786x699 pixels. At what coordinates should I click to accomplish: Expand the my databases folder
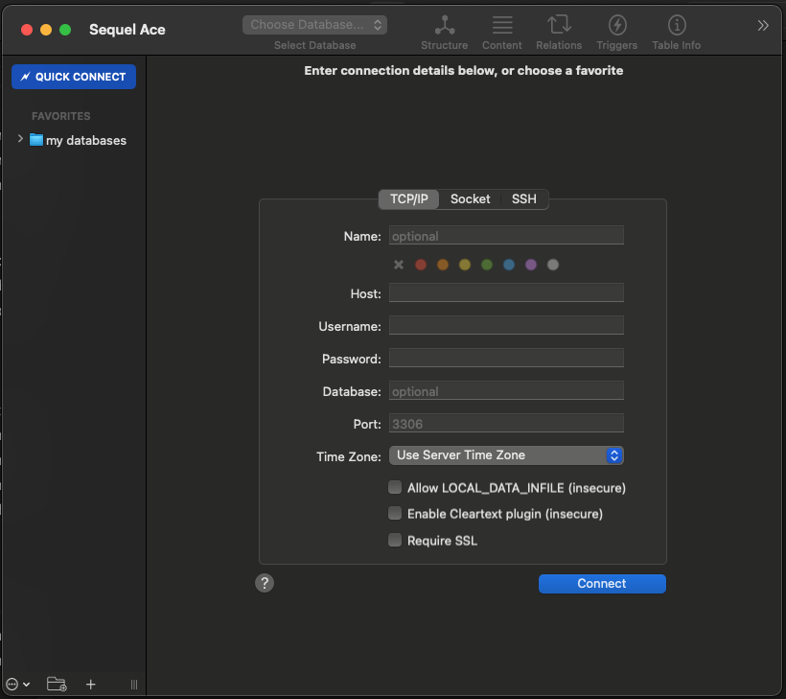coord(20,139)
